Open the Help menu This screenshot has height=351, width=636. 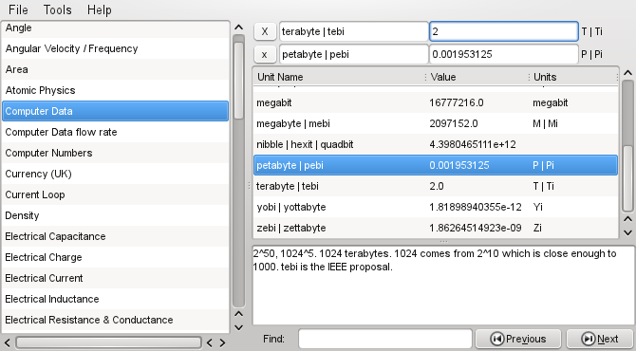click(99, 9)
